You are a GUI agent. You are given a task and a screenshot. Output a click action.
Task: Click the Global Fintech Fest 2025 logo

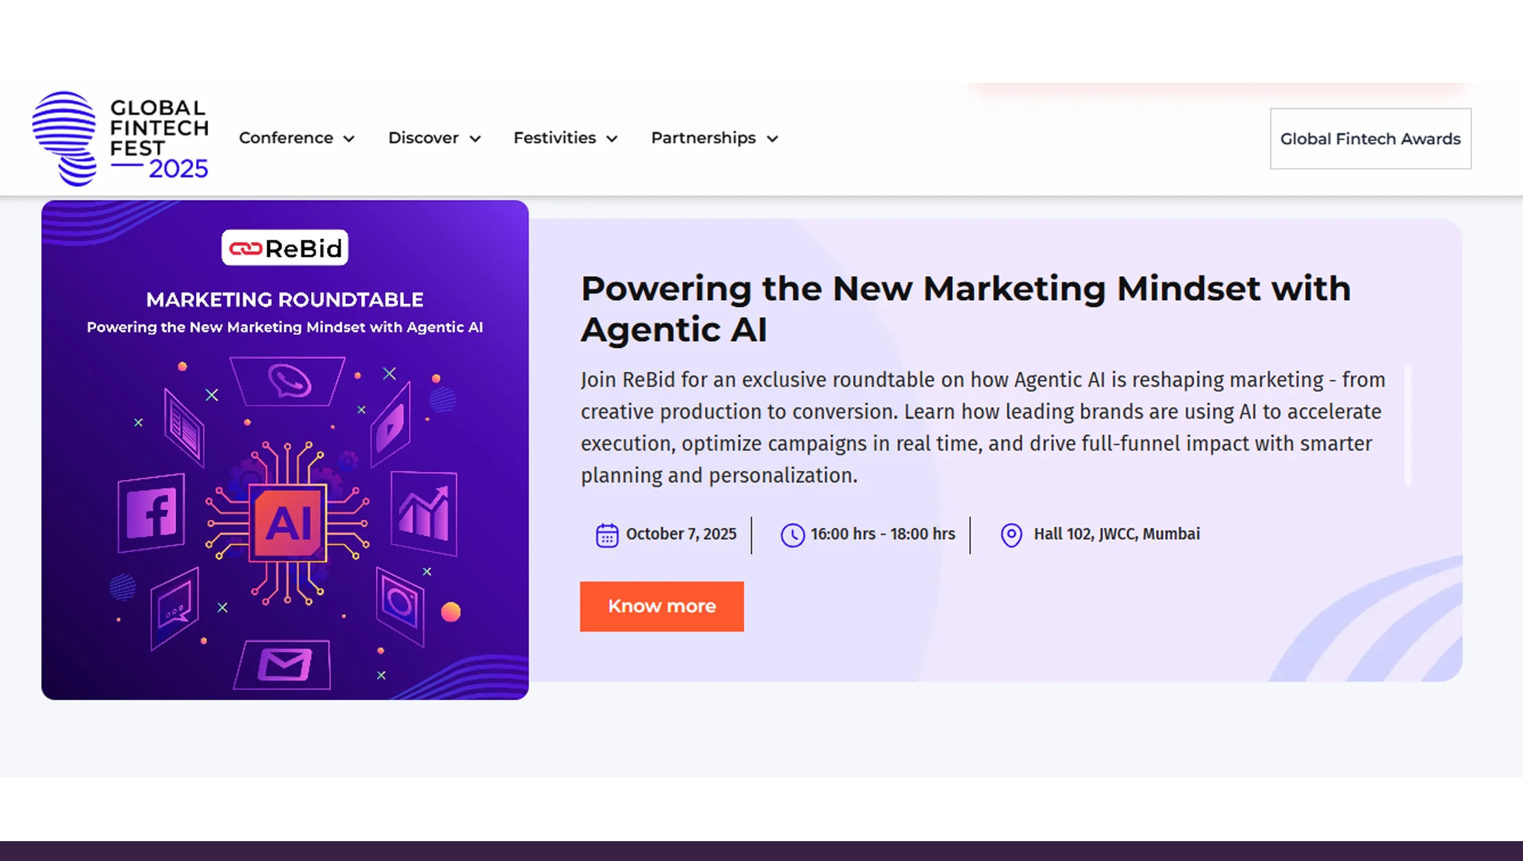pos(121,139)
